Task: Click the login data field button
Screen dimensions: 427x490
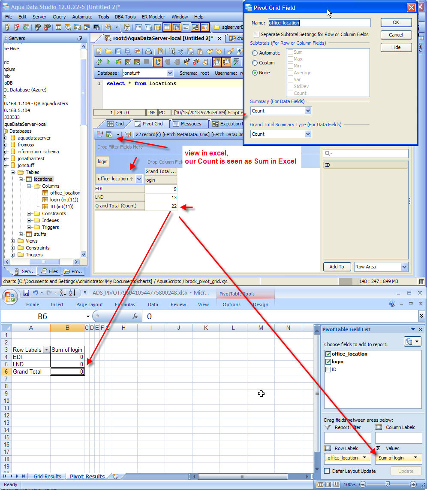Action: coord(102,161)
